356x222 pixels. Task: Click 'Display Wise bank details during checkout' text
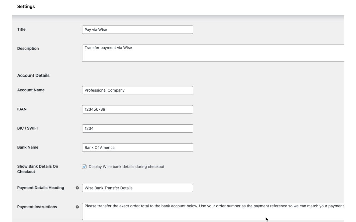127,167
